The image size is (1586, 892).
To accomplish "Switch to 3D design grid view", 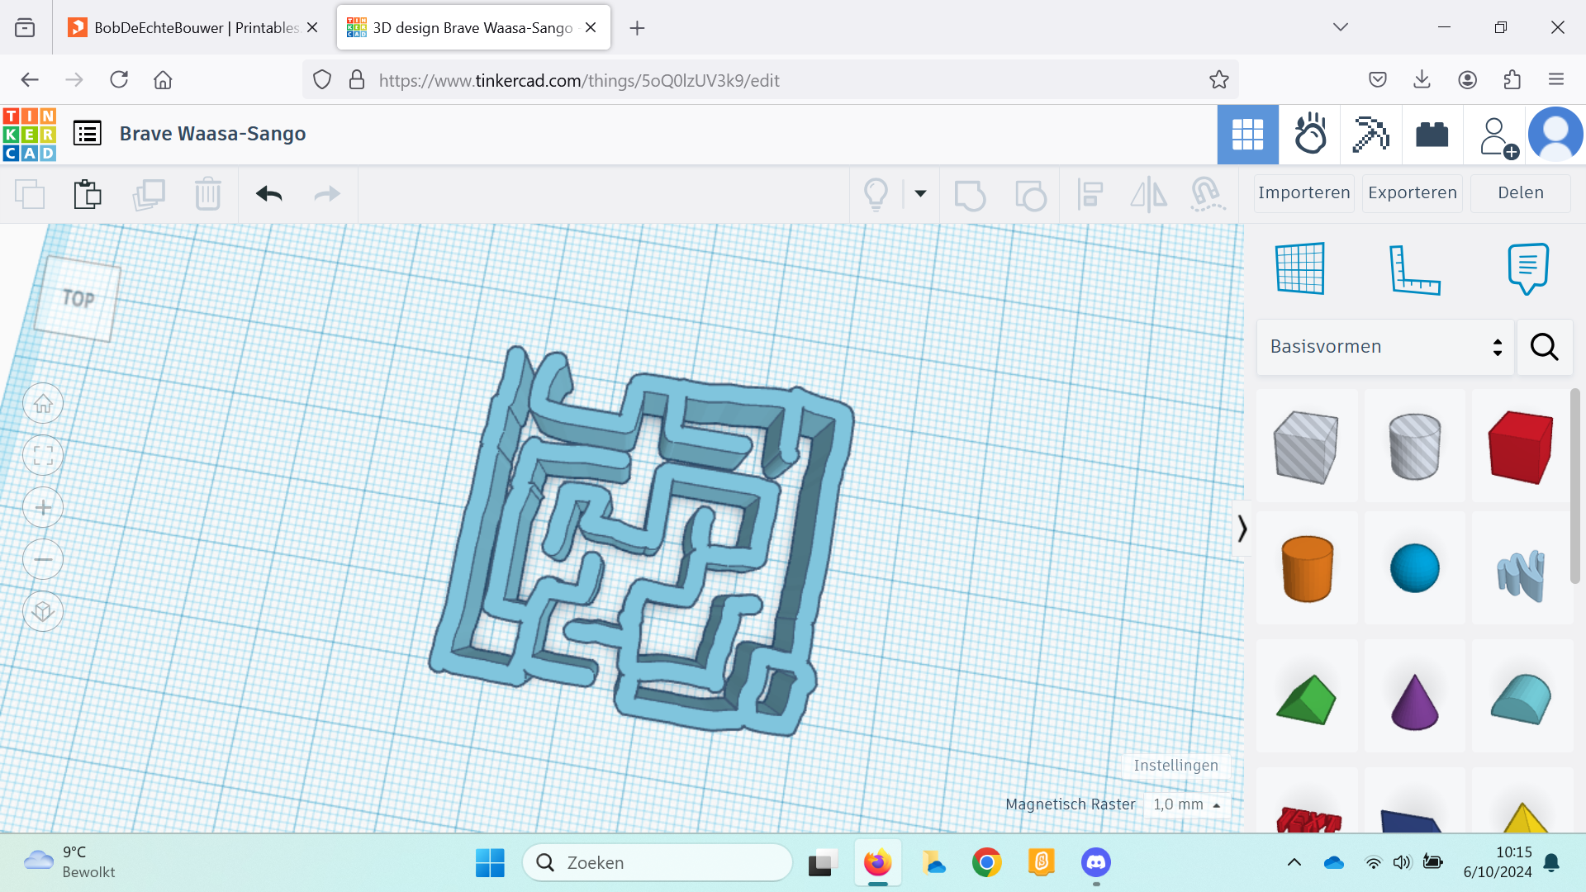I will click(x=1247, y=135).
